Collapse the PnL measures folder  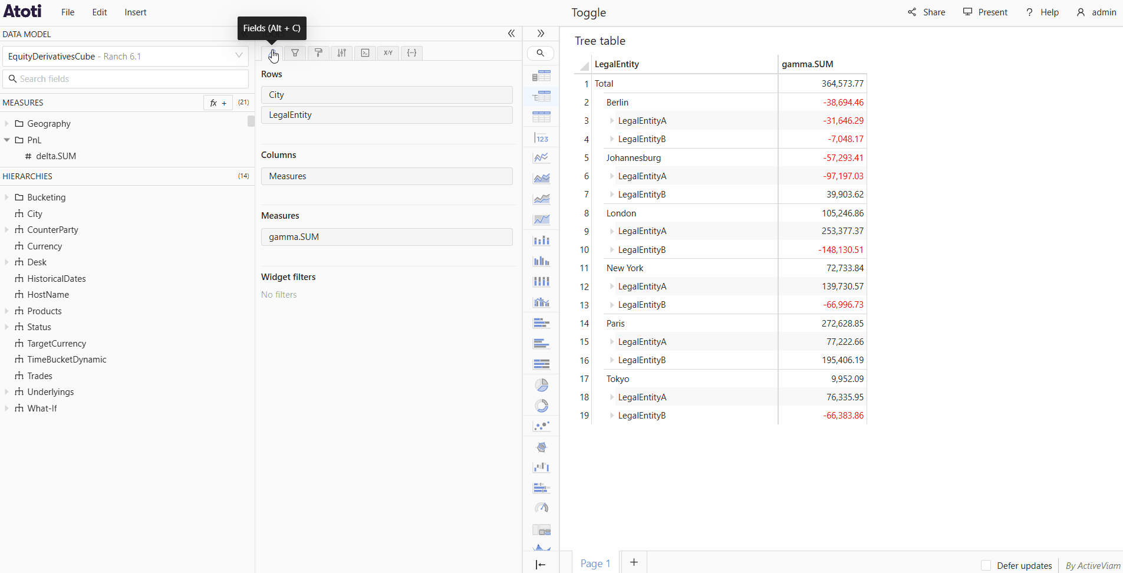[x=7, y=140]
